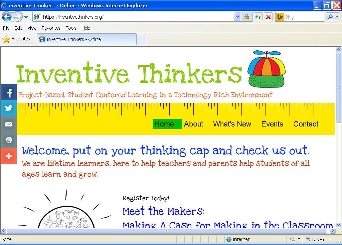The image size is (342, 245).
Task: Click vertical scrollbar down arrow
Action: coord(338,225)
